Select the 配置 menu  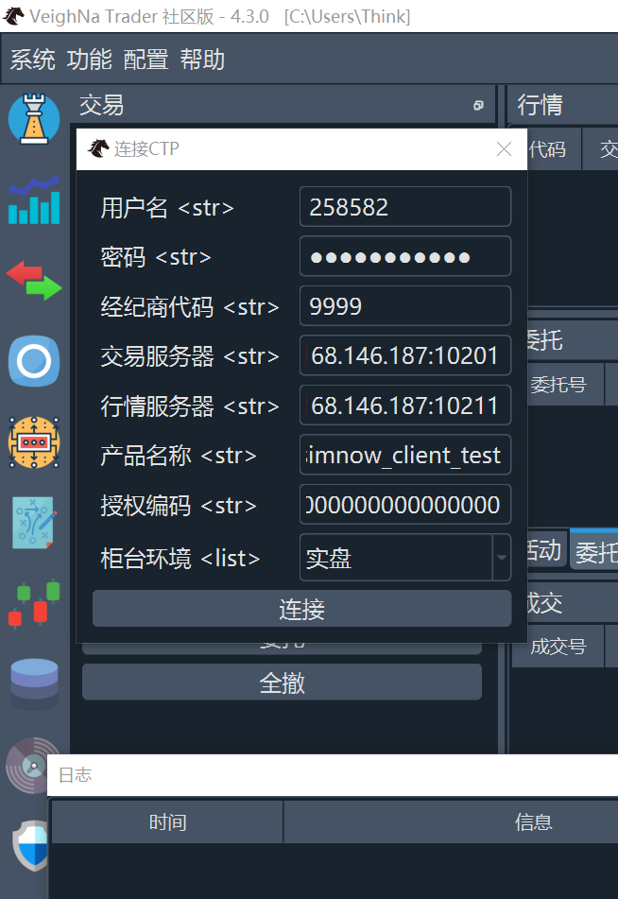pyautogui.click(x=146, y=61)
